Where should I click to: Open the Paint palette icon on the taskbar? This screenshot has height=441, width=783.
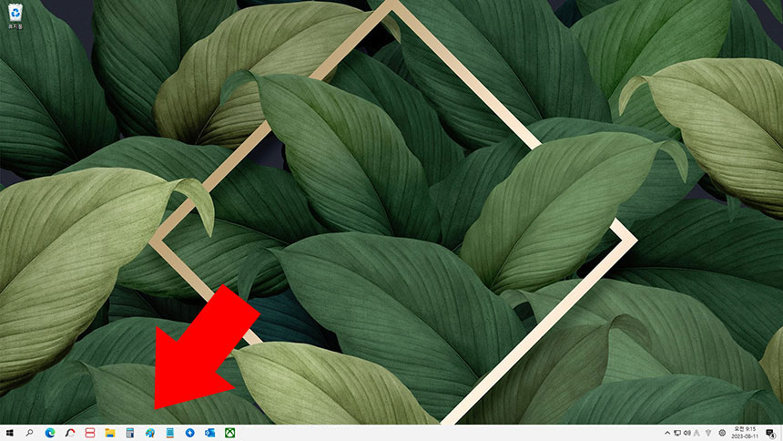[150, 433]
